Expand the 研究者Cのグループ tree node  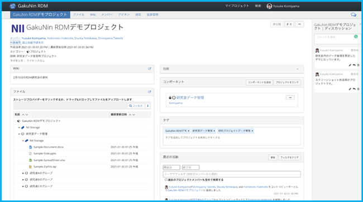coord(23,186)
